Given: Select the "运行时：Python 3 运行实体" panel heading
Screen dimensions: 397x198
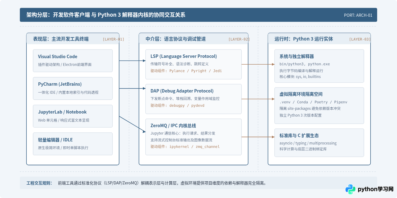Looking at the screenshot, I should 304,39.
